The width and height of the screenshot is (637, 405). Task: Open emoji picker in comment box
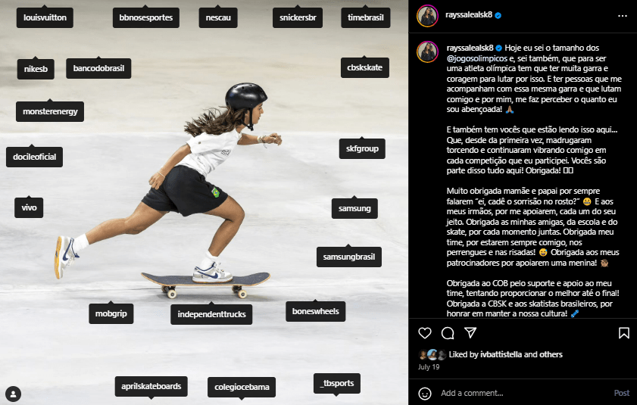point(425,393)
